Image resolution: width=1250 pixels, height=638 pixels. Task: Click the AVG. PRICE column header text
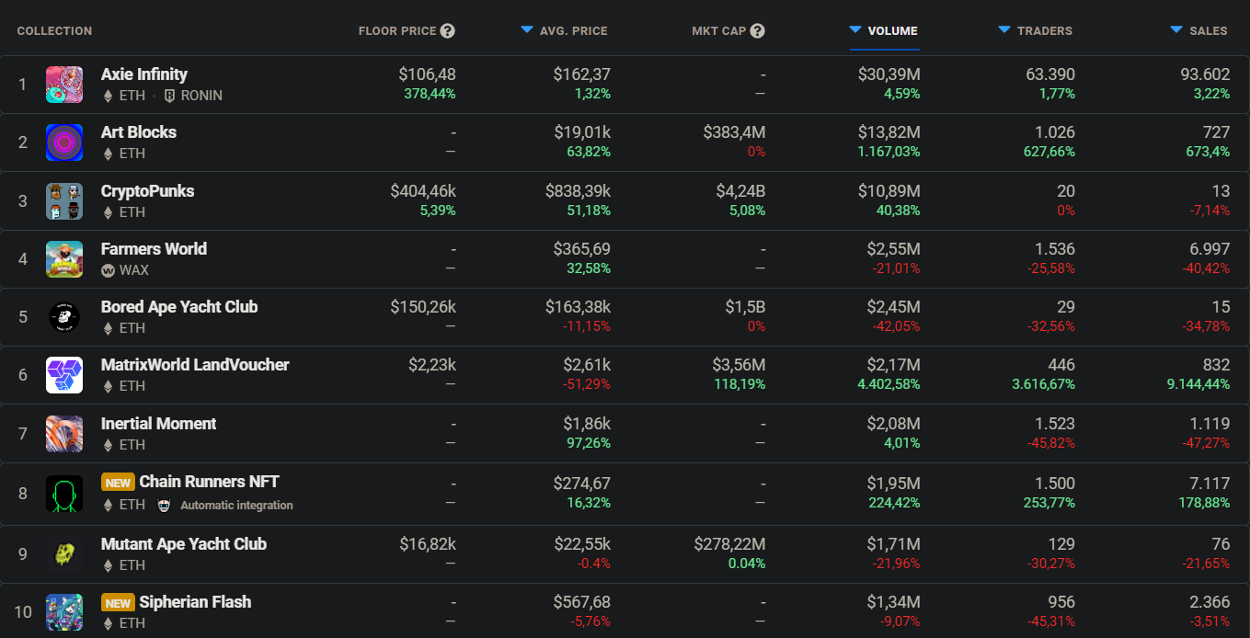click(574, 31)
